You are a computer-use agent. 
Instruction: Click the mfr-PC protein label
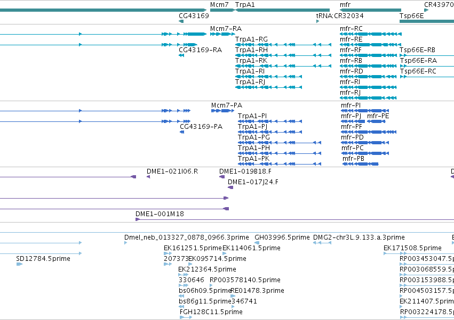tap(353, 148)
